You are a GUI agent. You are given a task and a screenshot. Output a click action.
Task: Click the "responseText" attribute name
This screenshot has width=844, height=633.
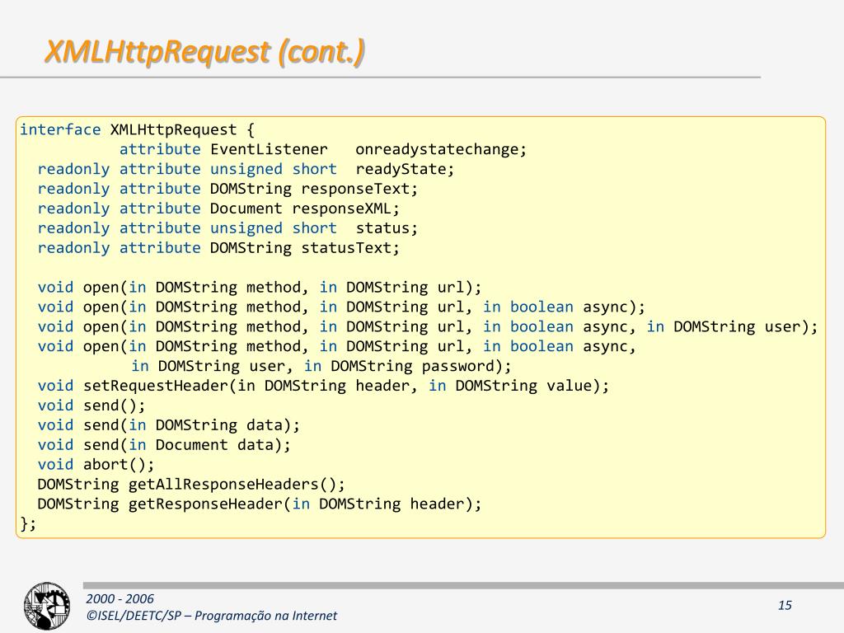354,189
